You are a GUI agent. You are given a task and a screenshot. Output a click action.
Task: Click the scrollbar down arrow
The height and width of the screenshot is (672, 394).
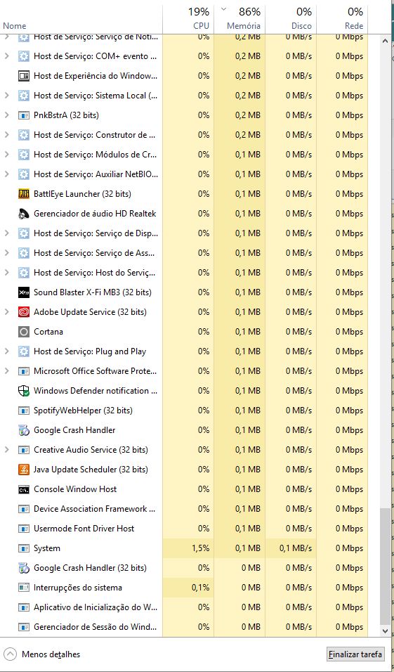[386, 631]
